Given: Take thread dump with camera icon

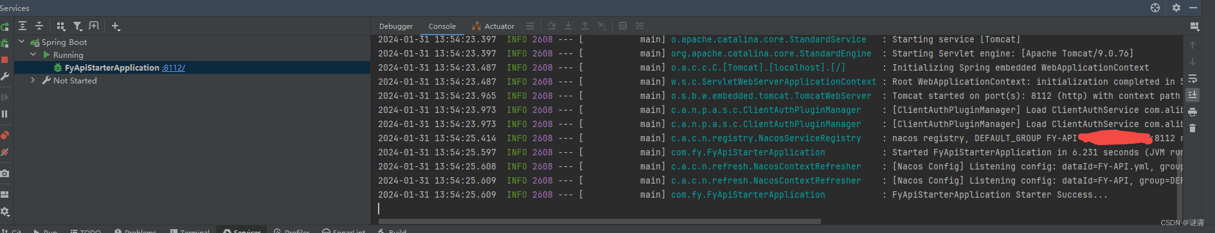Looking at the screenshot, I should (x=4, y=173).
